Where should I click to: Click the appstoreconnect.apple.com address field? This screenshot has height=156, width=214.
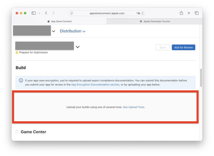(x=107, y=13)
